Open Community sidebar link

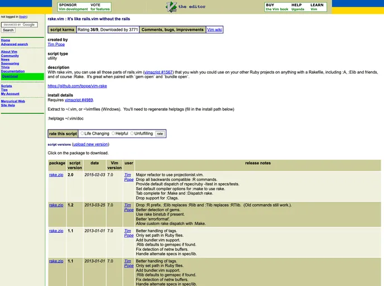[x=10, y=56]
